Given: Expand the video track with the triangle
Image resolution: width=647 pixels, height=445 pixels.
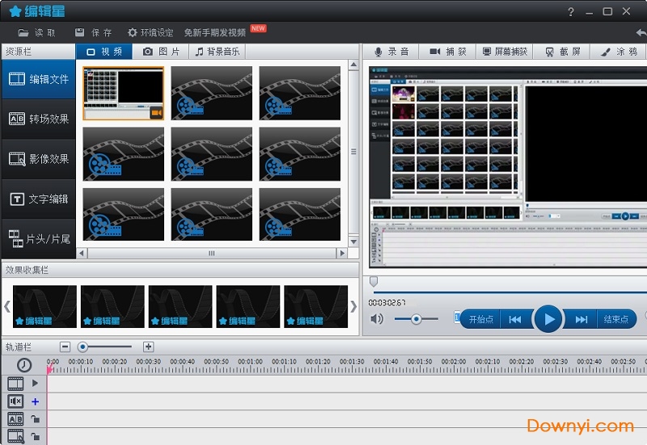Looking at the screenshot, I should [35, 384].
